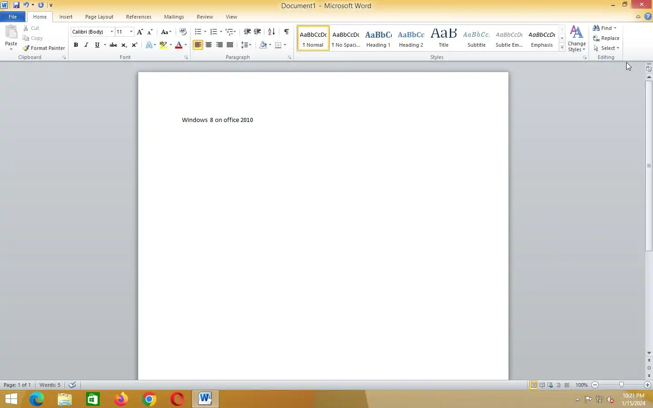Set Justify alignment

(230, 45)
